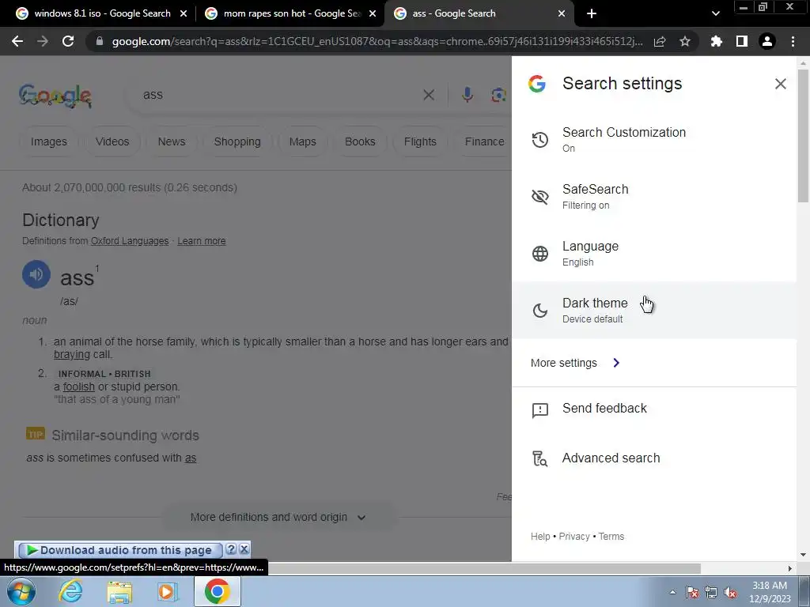The image size is (810, 607).
Task: Click the Google logo on the results page
Action: [55, 96]
